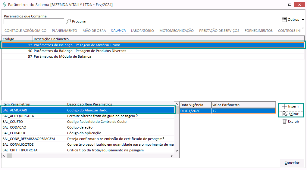Click the Valor Parâmetro column header
The image size is (307, 170).
243,105
